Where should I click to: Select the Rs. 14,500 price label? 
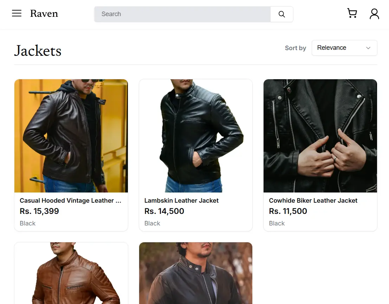[164, 211]
